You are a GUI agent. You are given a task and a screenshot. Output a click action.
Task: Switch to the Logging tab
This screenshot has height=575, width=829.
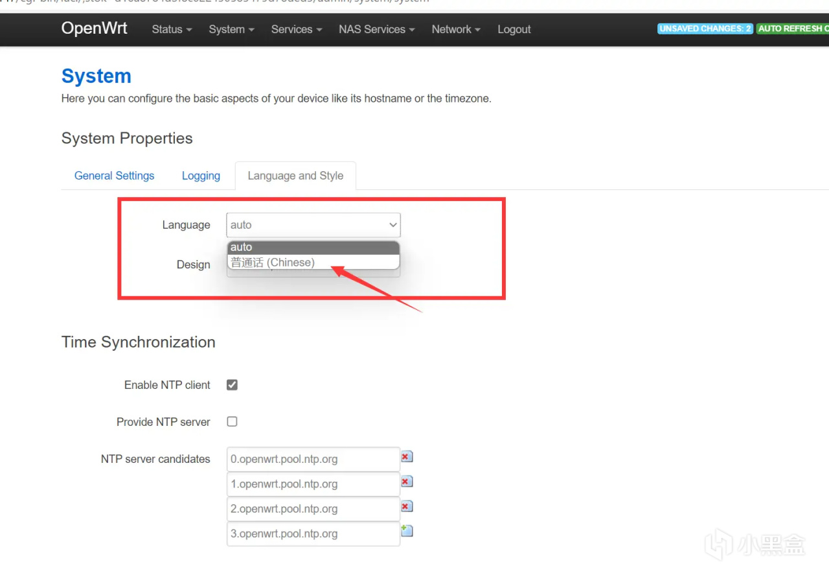coord(201,176)
